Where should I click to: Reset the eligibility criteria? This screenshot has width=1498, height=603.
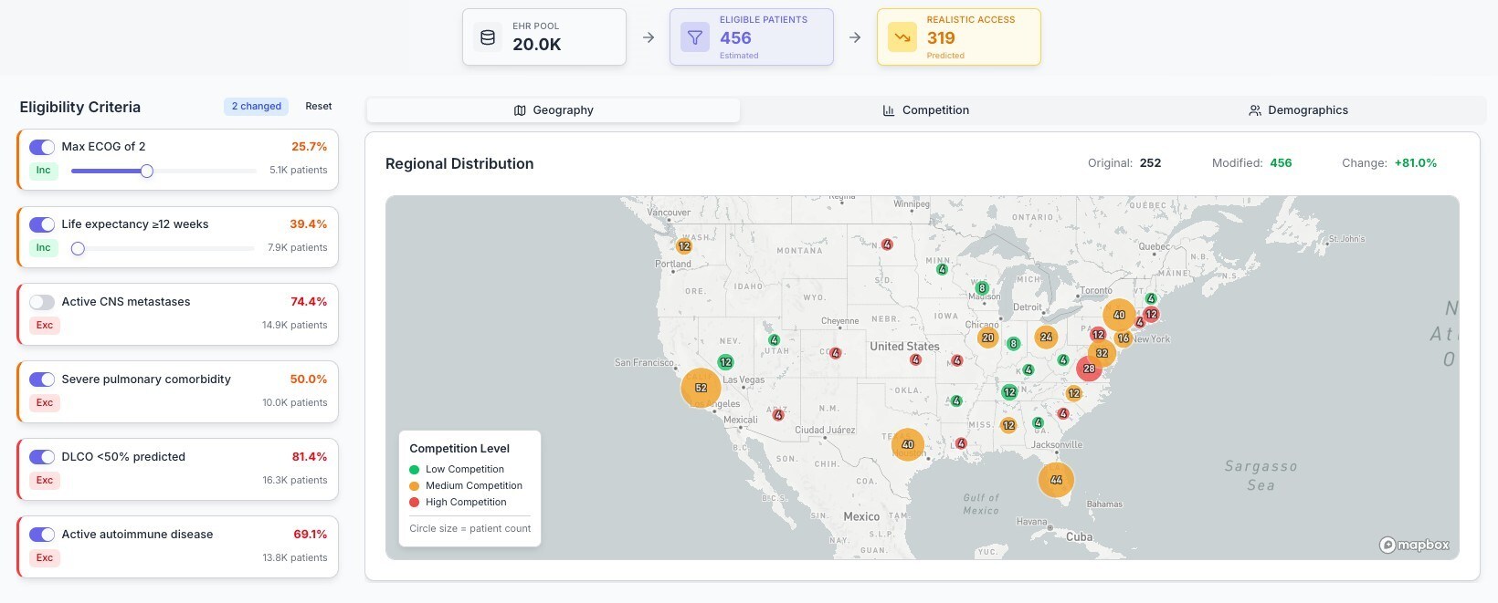click(x=319, y=107)
